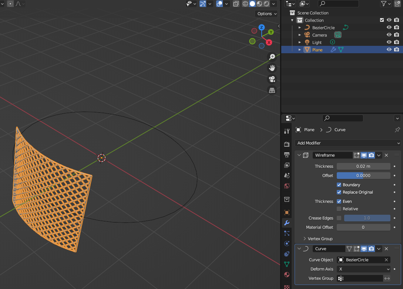Image resolution: width=403 pixels, height=289 pixels.
Task: Open the Render properties tab
Action: click(287, 144)
